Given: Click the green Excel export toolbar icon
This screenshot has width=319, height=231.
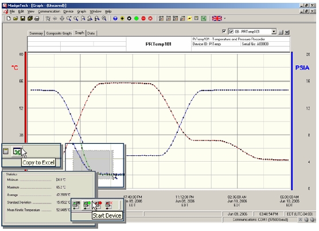Looking at the screenshot, I should click(x=204, y=18).
